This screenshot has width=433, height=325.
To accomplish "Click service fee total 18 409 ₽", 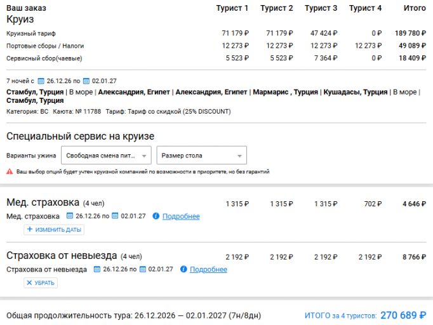I will (x=412, y=58).
